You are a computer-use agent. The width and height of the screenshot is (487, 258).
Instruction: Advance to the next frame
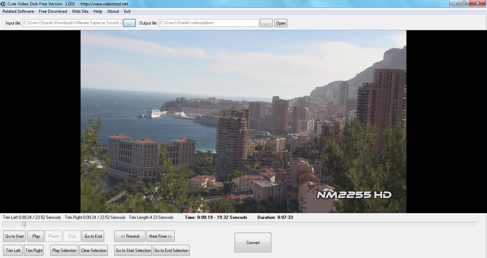(160, 236)
